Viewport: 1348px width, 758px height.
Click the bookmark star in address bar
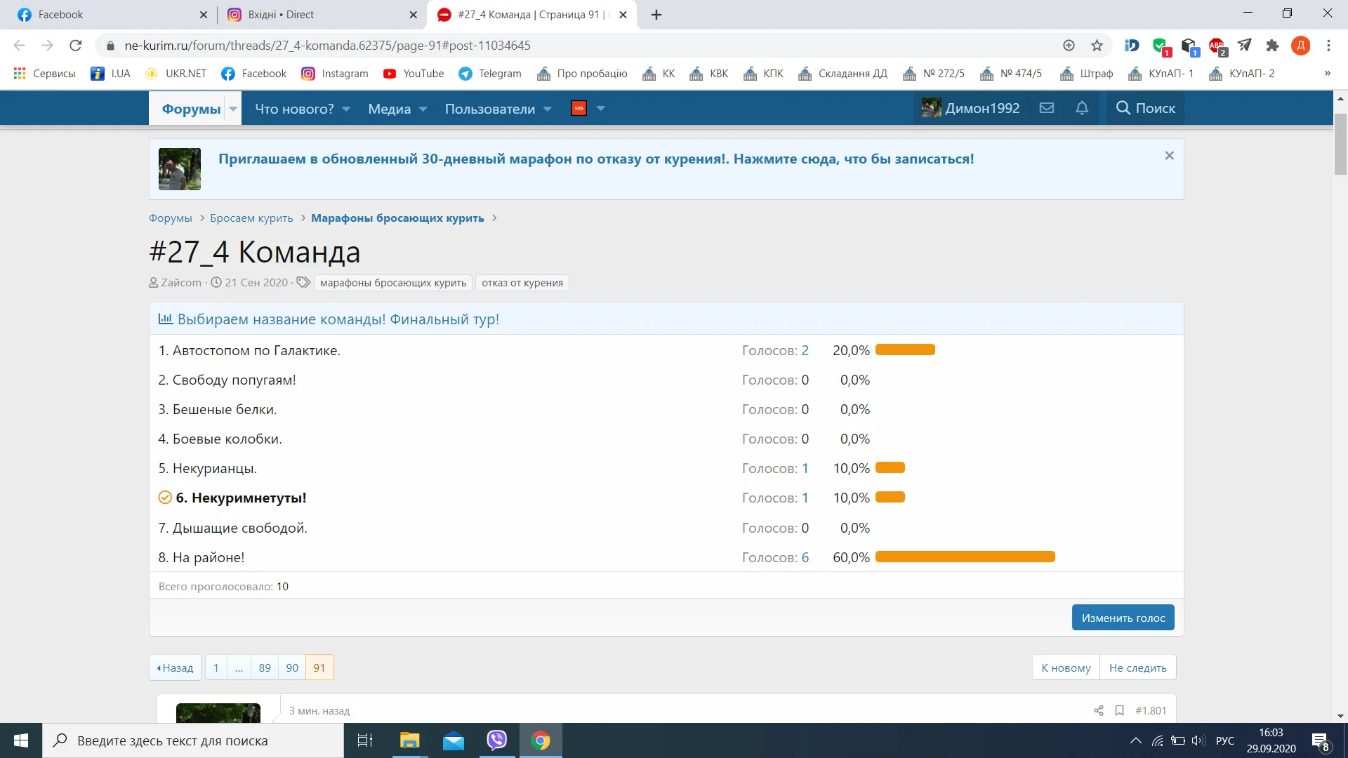1096,45
